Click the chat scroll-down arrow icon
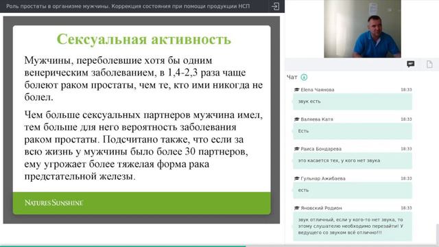Image resolution: width=439 pixels, height=247 pixels. click(304, 77)
